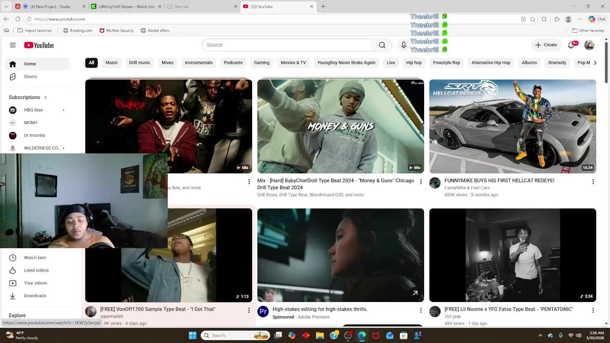
Task: Open the account avatar menu
Action: 590,45
